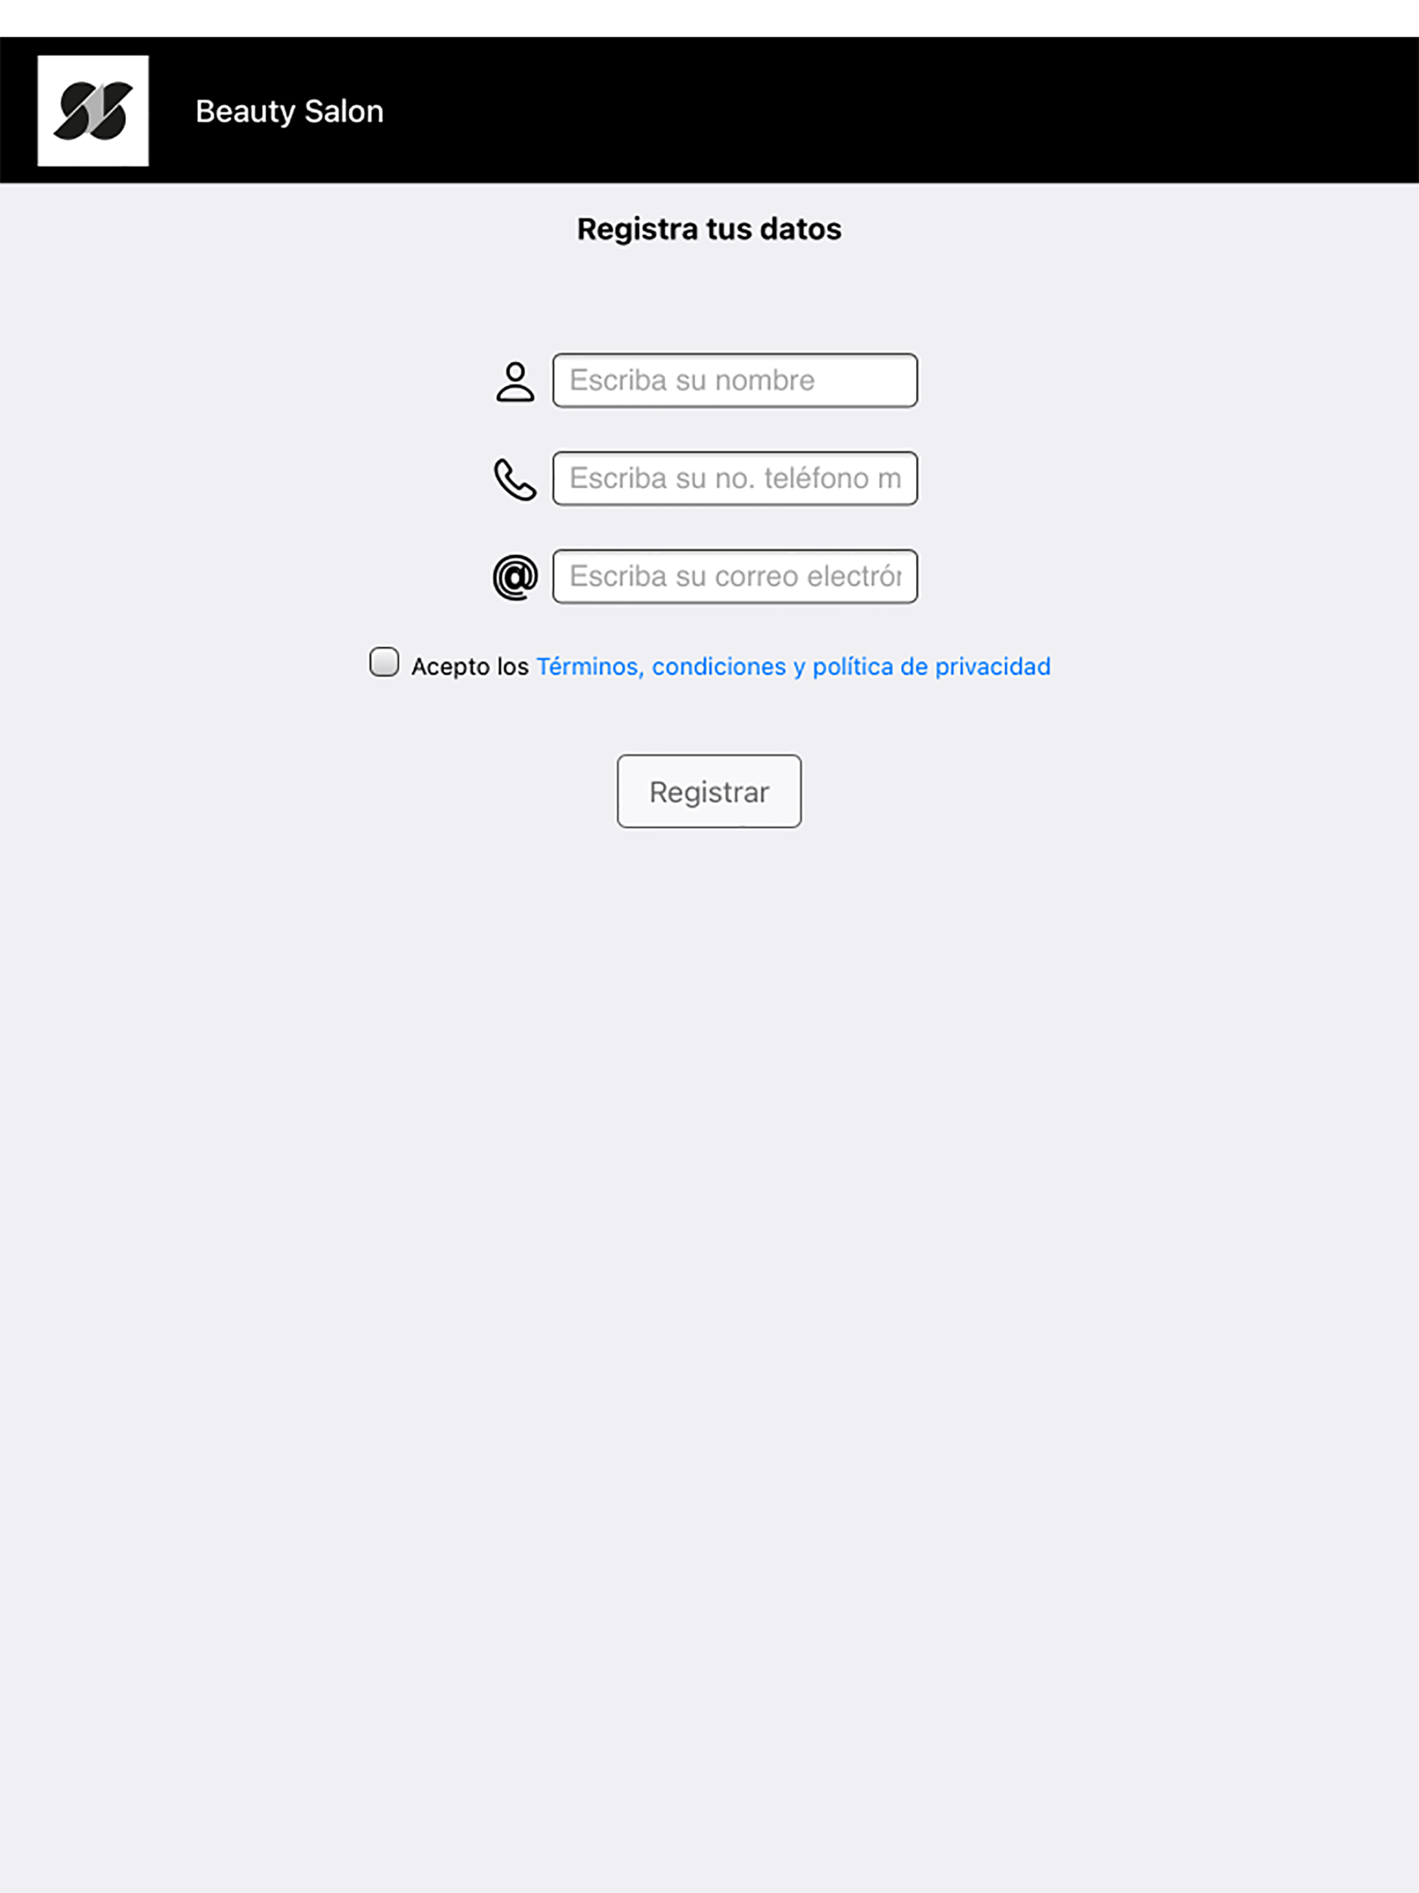Click the word "política" in the blue link
The image size is (1419, 1893).
tap(852, 667)
